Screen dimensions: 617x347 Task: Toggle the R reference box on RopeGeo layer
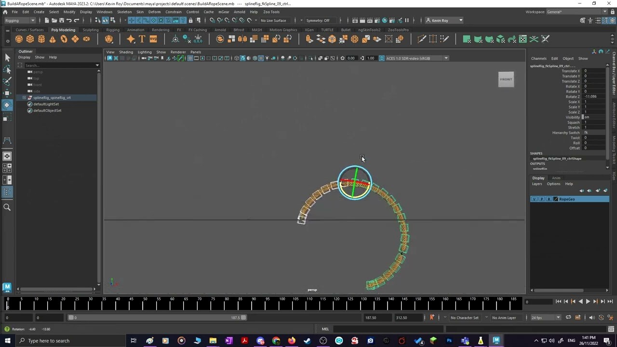[x=549, y=199]
